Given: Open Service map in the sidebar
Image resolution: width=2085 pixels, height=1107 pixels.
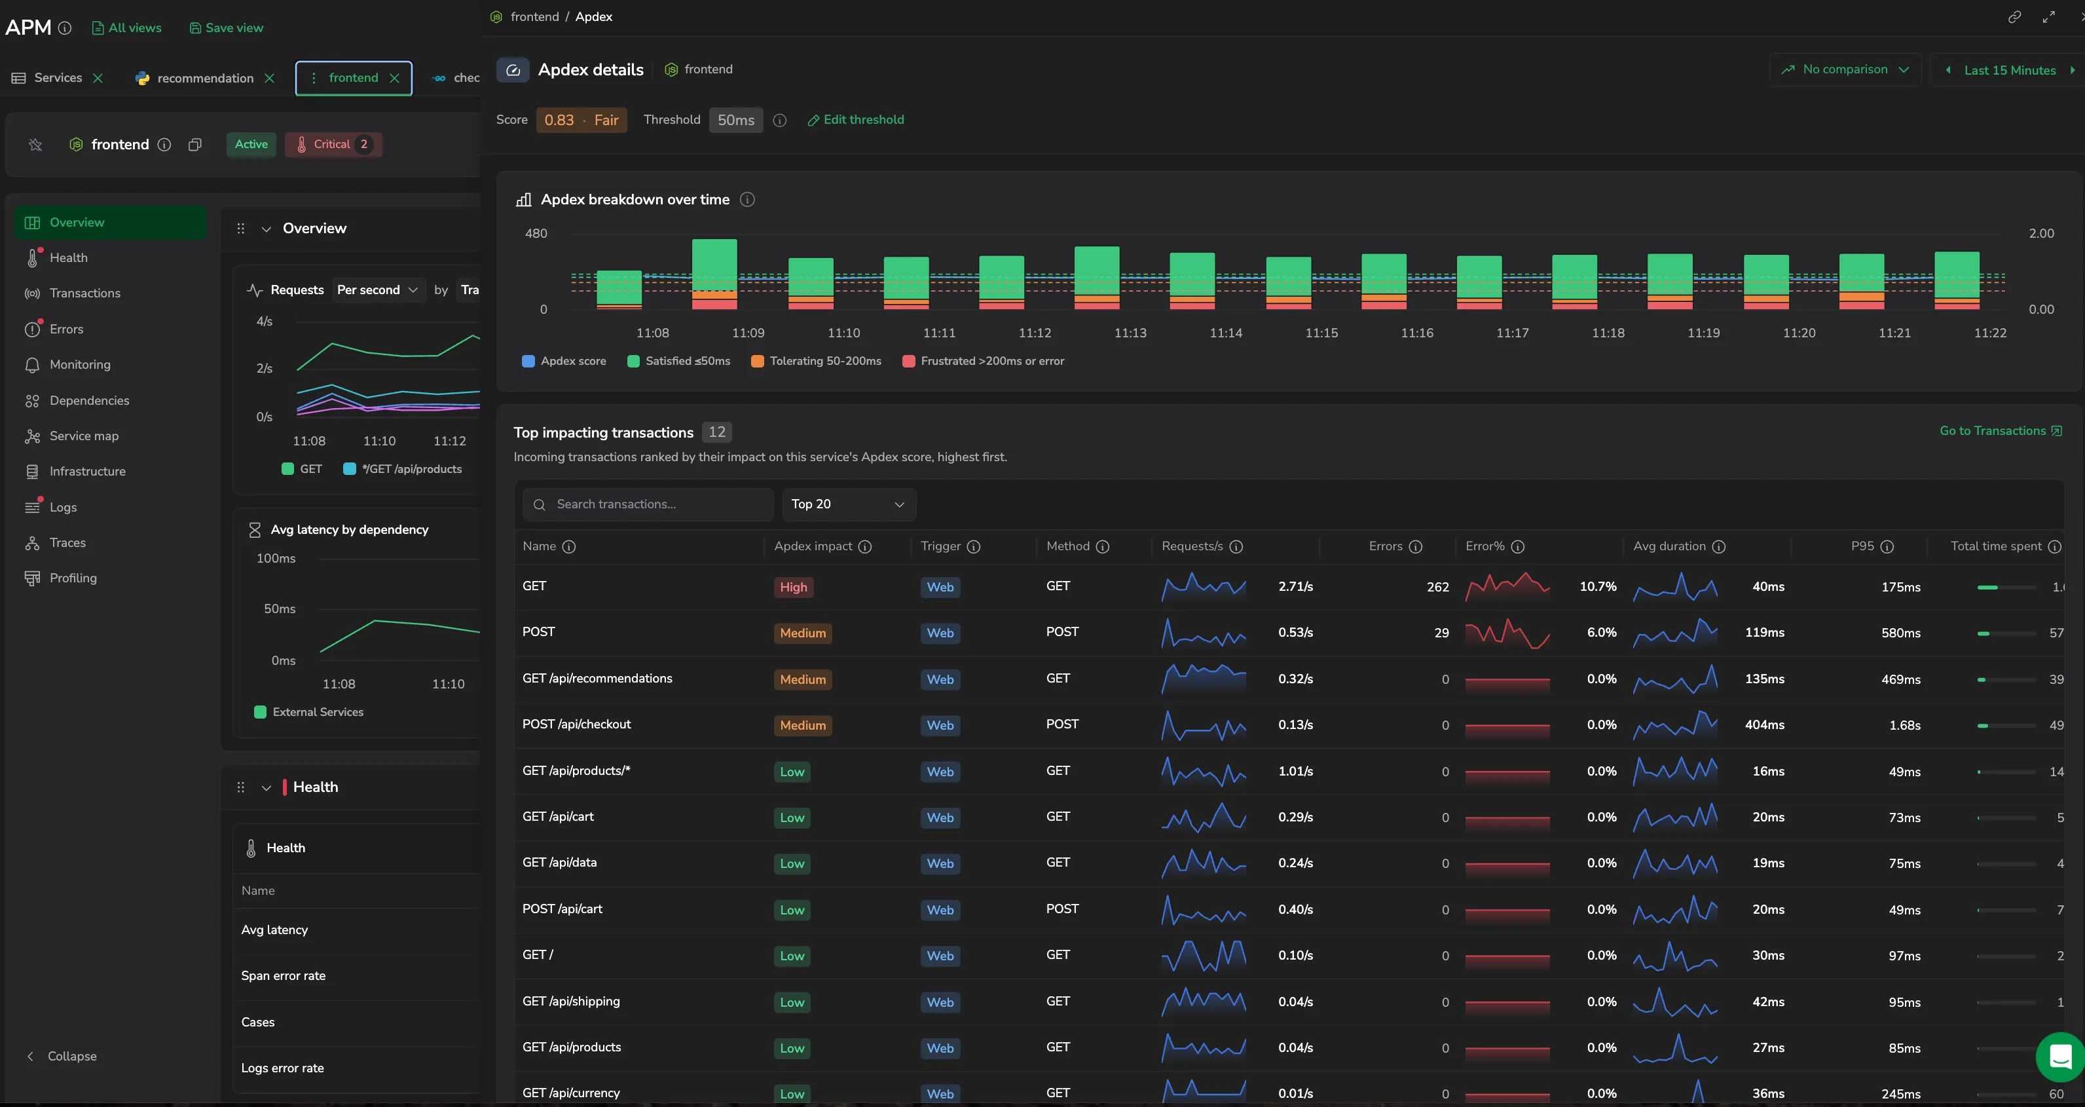Looking at the screenshot, I should pos(111,436).
